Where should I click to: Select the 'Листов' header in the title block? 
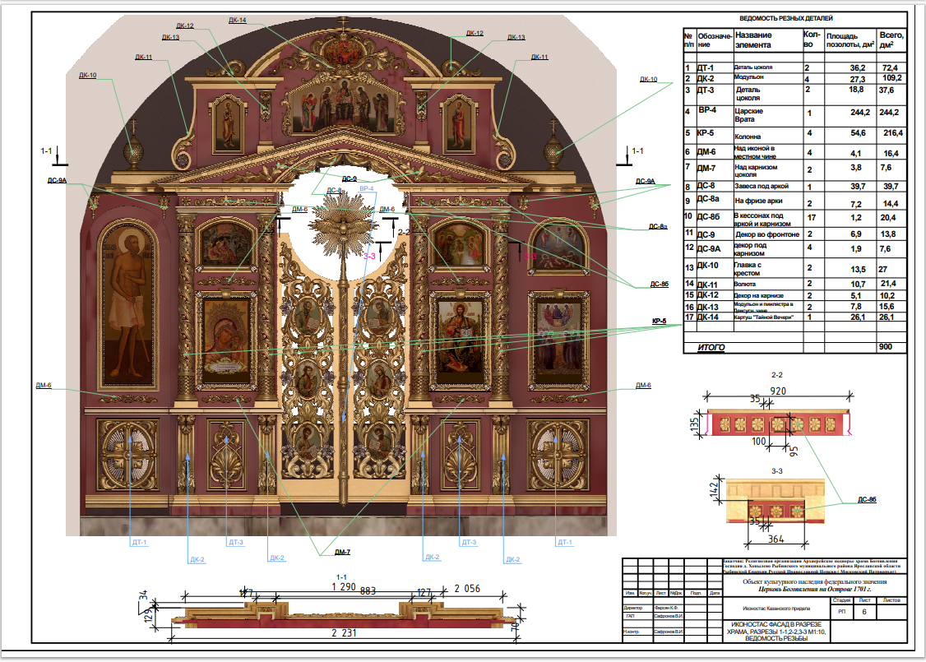(x=891, y=600)
